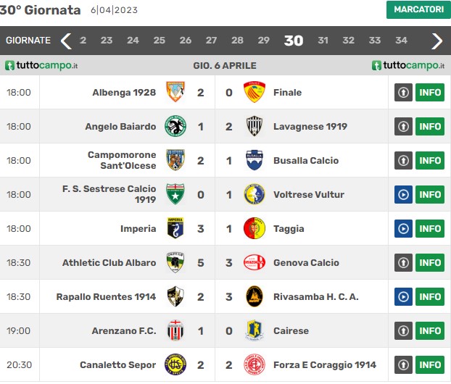This screenshot has width=451, height=384.
Task: Click upload icon for Angelo Baiardo match
Action: [x=403, y=127]
